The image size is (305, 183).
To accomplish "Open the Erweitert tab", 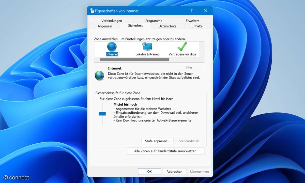I will coord(192,21).
